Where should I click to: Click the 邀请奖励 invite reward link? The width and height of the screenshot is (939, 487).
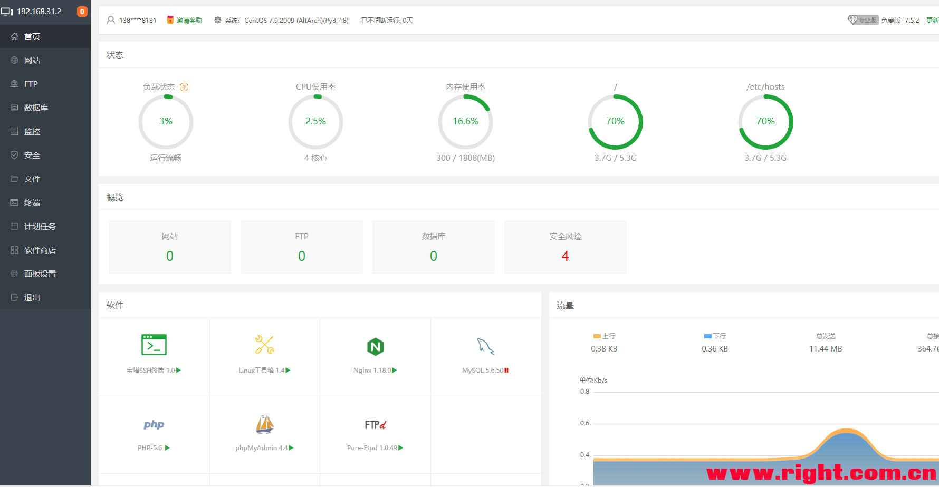coord(189,20)
